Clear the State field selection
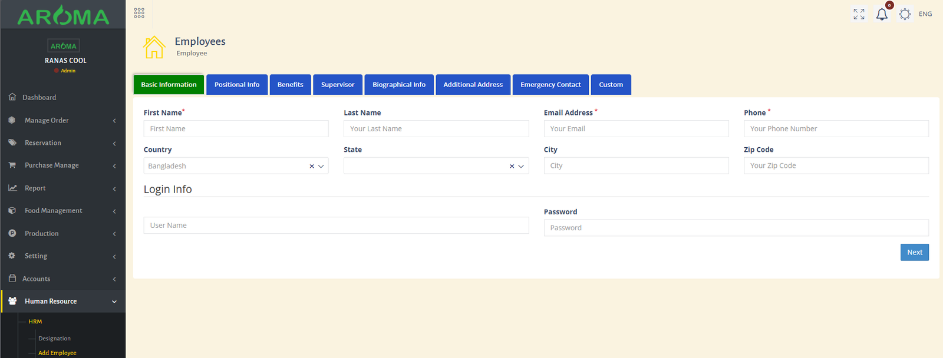The width and height of the screenshot is (943, 358). (x=512, y=166)
